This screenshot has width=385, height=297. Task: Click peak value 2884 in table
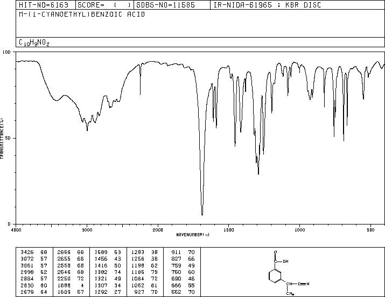point(27,279)
